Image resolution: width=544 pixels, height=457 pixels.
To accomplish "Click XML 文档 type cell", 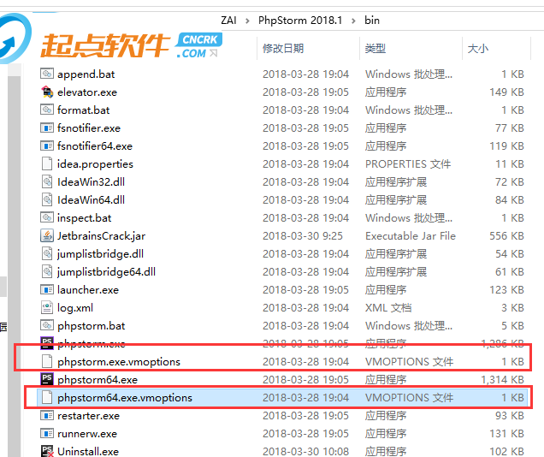I will pyautogui.click(x=388, y=308).
